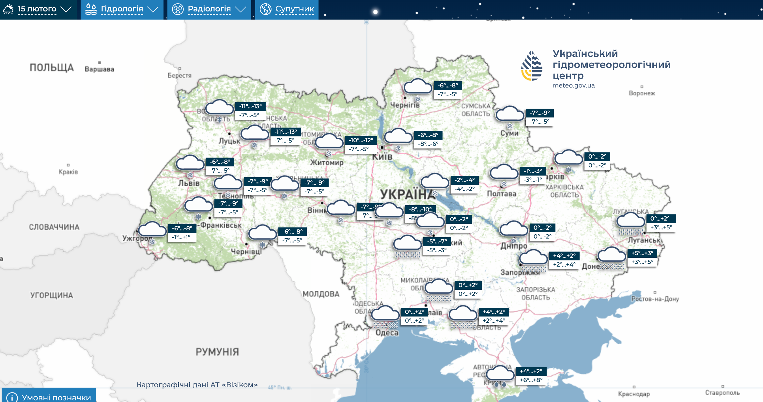Follow the meteo.gov.ua link
The width and height of the screenshot is (763, 402).
573,85
